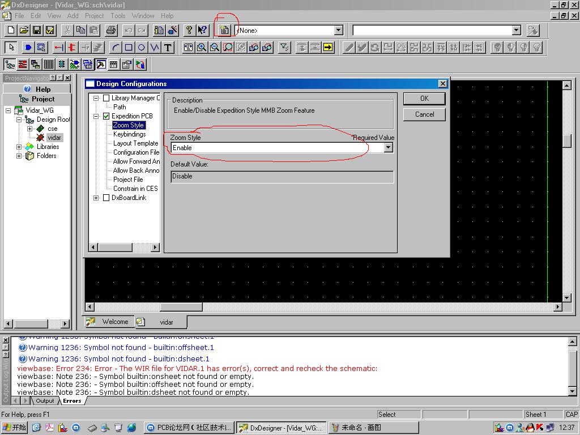Click the yellow arrow Push/Pop icon
Viewport: 580px width, 435px height.
[x=328, y=48]
